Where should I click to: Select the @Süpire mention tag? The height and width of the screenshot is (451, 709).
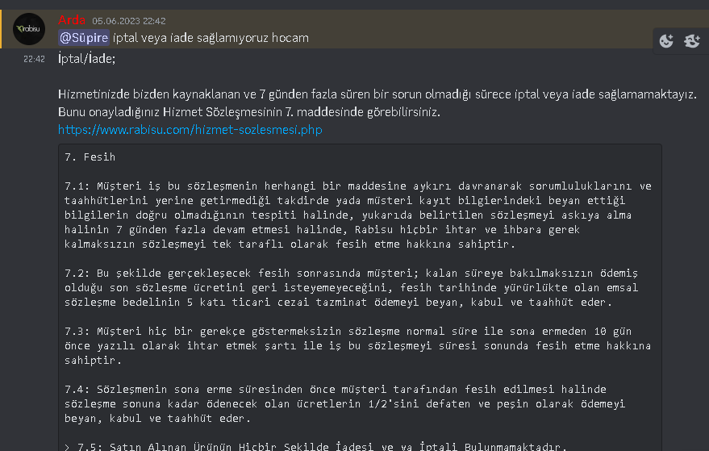click(84, 38)
